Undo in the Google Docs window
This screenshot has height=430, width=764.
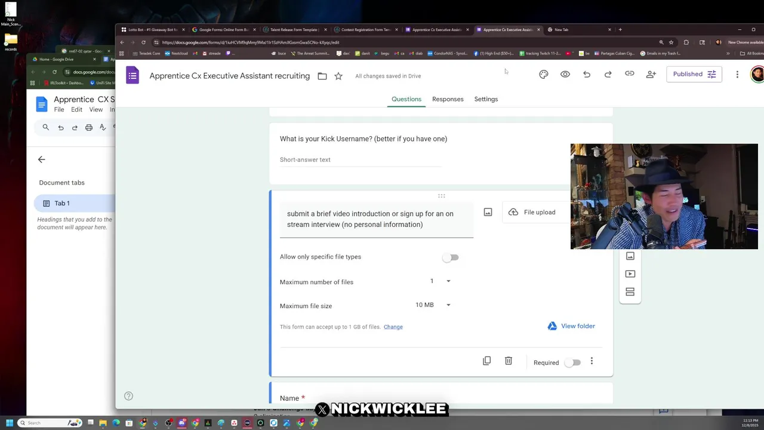[x=60, y=127]
